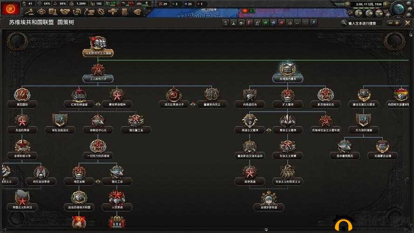Image resolution: width=414 pixels, height=233 pixels.
Task: Select the 第四国际 focus
Action: click(x=22, y=98)
